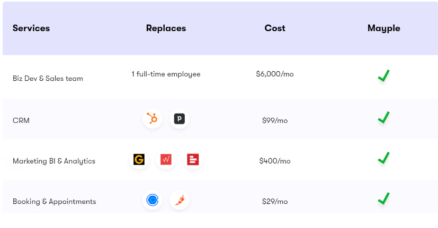This screenshot has height=228, width=438.
Task: Select the Biz Dev & Sales team label
Action: click(48, 79)
